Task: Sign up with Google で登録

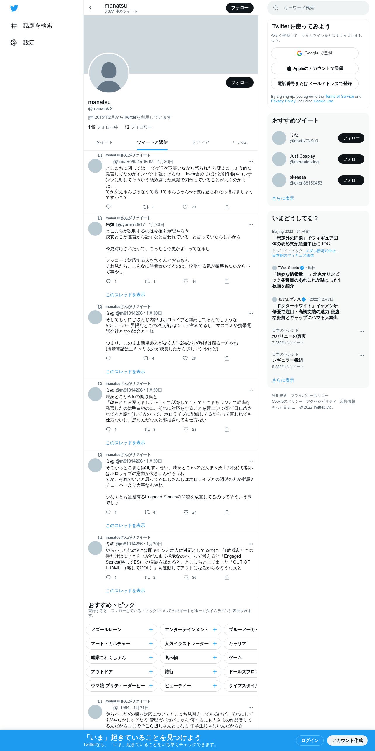Action: click(315, 53)
